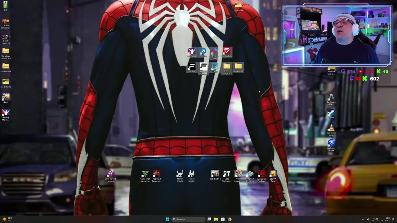Open File Explorer from the taskbar

click(216, 219)
